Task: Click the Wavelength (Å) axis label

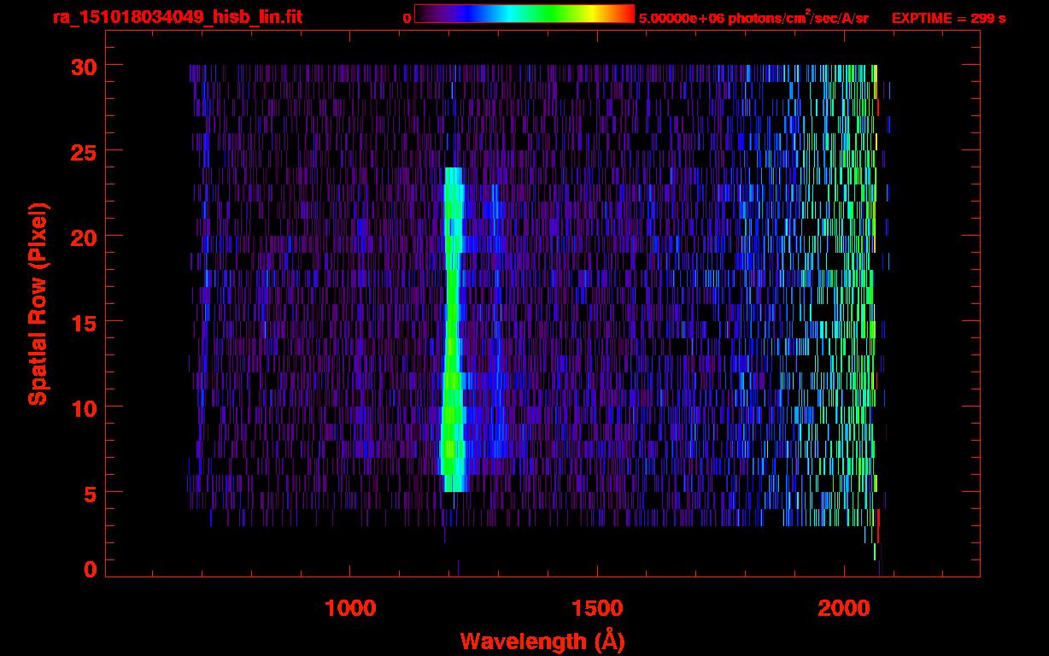Action: point(542,641)
